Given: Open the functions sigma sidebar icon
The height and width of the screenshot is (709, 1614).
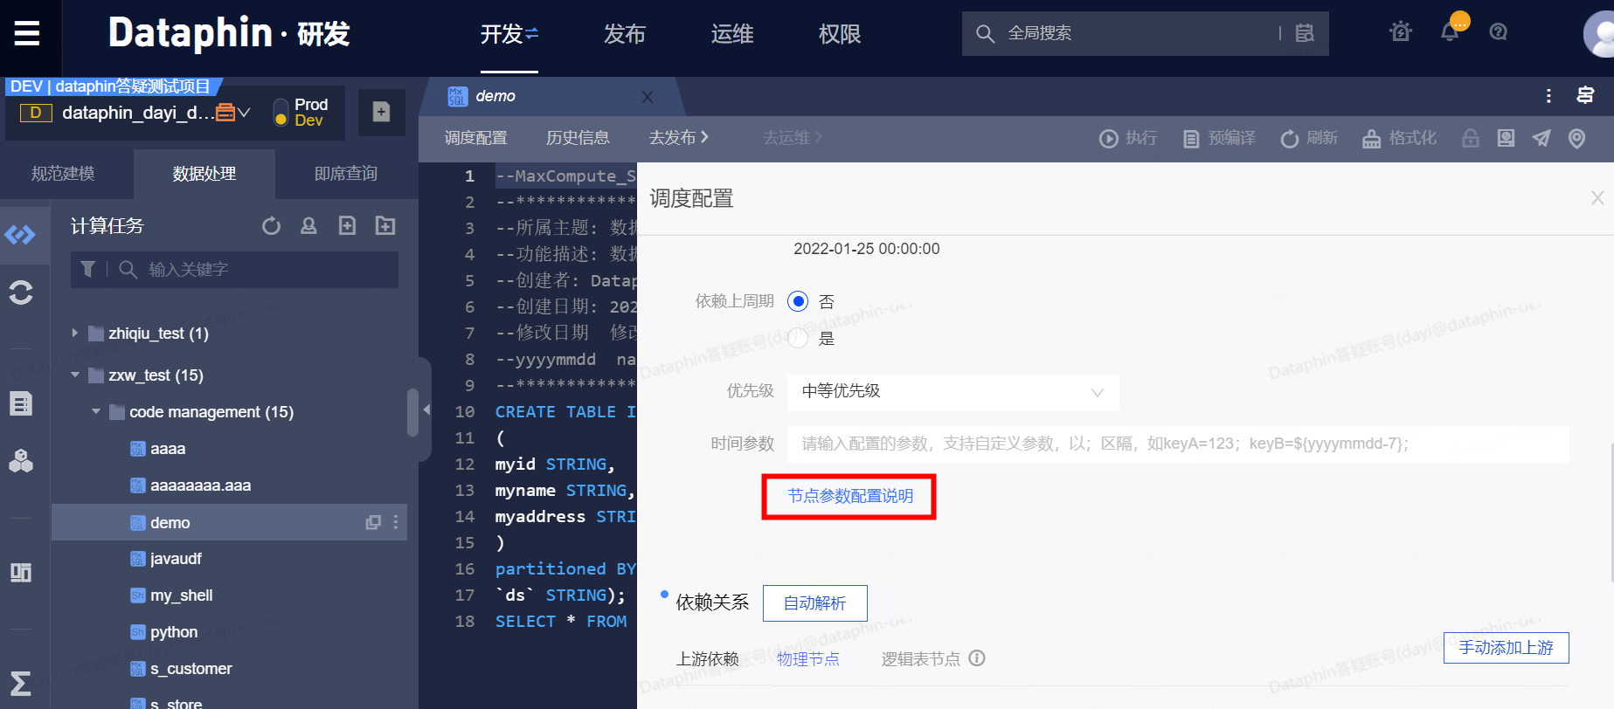Looking at the screenshot, I should [20, 683].
